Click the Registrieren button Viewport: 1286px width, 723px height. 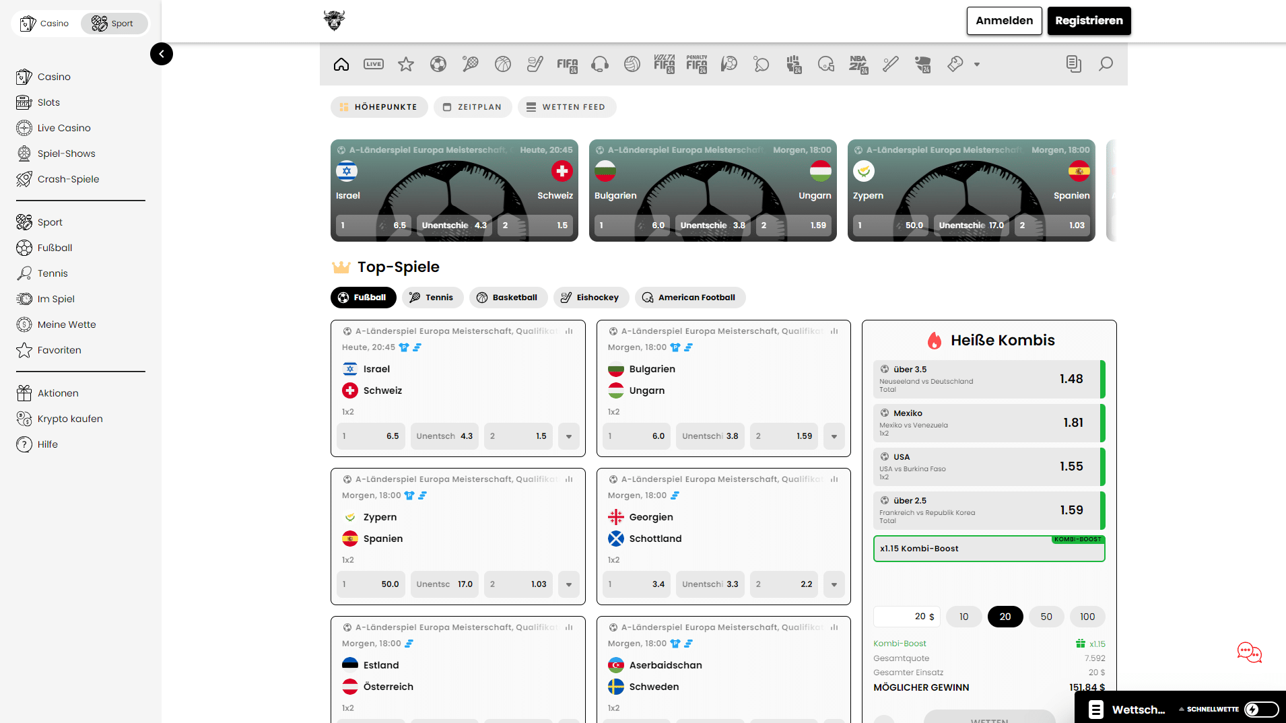tap(1089, 21)
